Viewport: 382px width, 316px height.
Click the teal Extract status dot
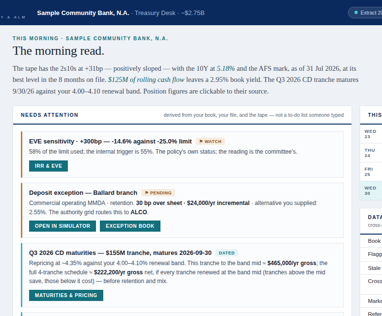coord(356,13)
